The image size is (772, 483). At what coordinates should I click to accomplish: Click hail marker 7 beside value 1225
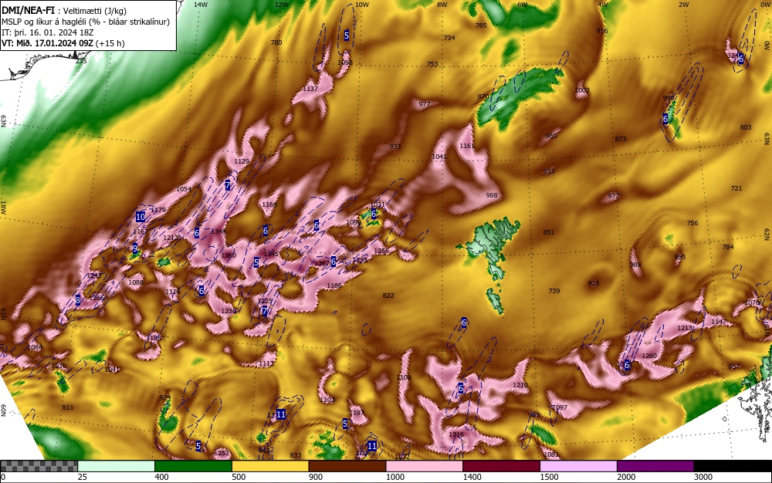click(264, 311)
